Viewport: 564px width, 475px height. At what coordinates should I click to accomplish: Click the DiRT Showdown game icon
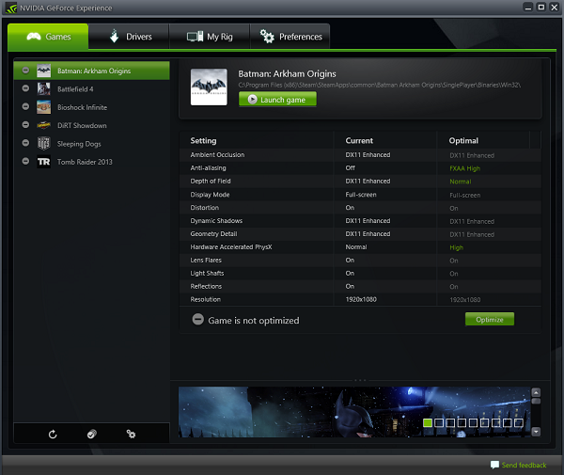(x=43, y=125)
